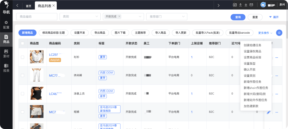
Task: Click the edit pencil icon in the 短裤 row
Action: (x=269, y=112)
